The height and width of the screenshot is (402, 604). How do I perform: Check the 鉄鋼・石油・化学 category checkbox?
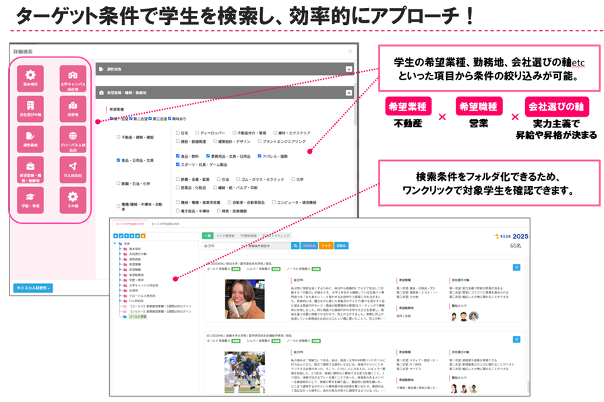coord(118,183)
